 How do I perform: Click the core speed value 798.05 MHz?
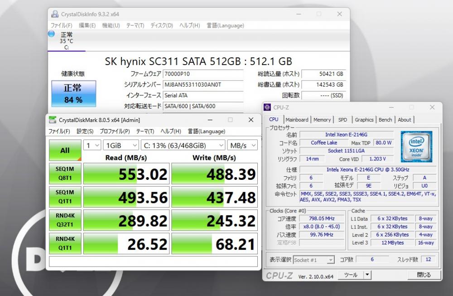point(322,218)
